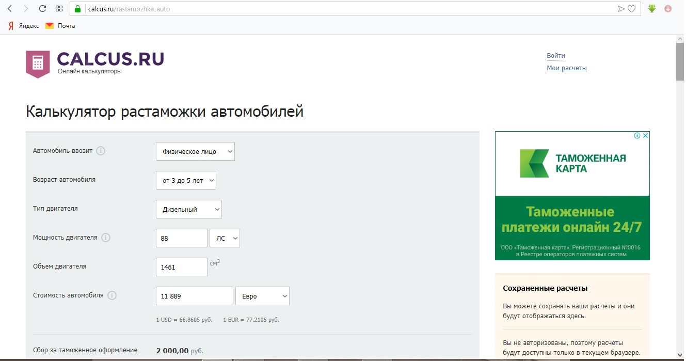Click the scrollbar up arrow
The width and height of the screenshot is (686, 361).
tap(680, 39)
